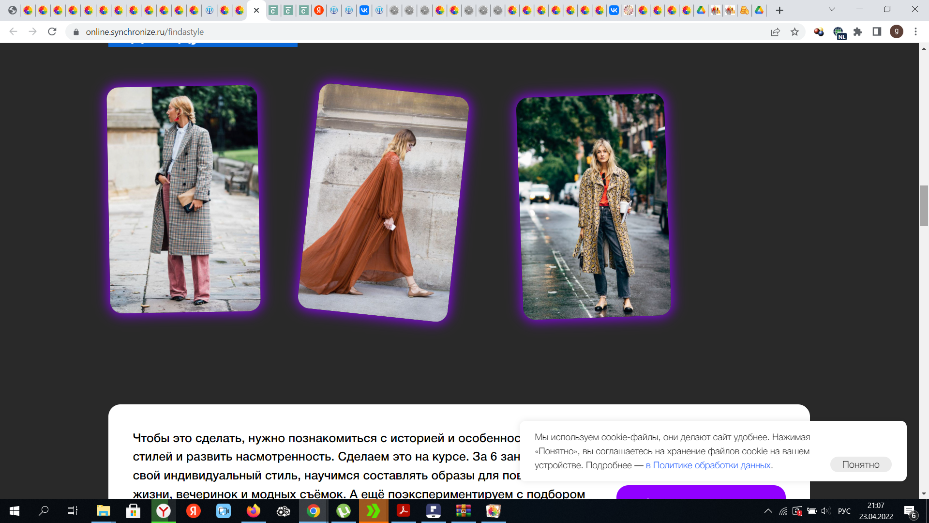Open Chrome three-dot menu
929x523 pixels.
pyautogui.click(x=915, y=31)
